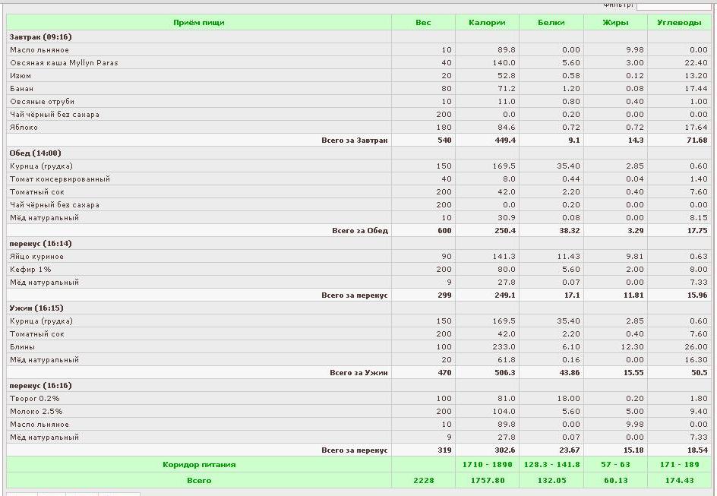Viewport: 717px width, 496px height.
Task: Click the Всего за Завтрак total label
Action: (355, 141)
